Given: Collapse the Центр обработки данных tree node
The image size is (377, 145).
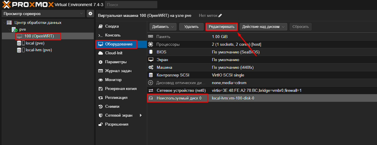Looking at the screenshot, I should [4, 22].
